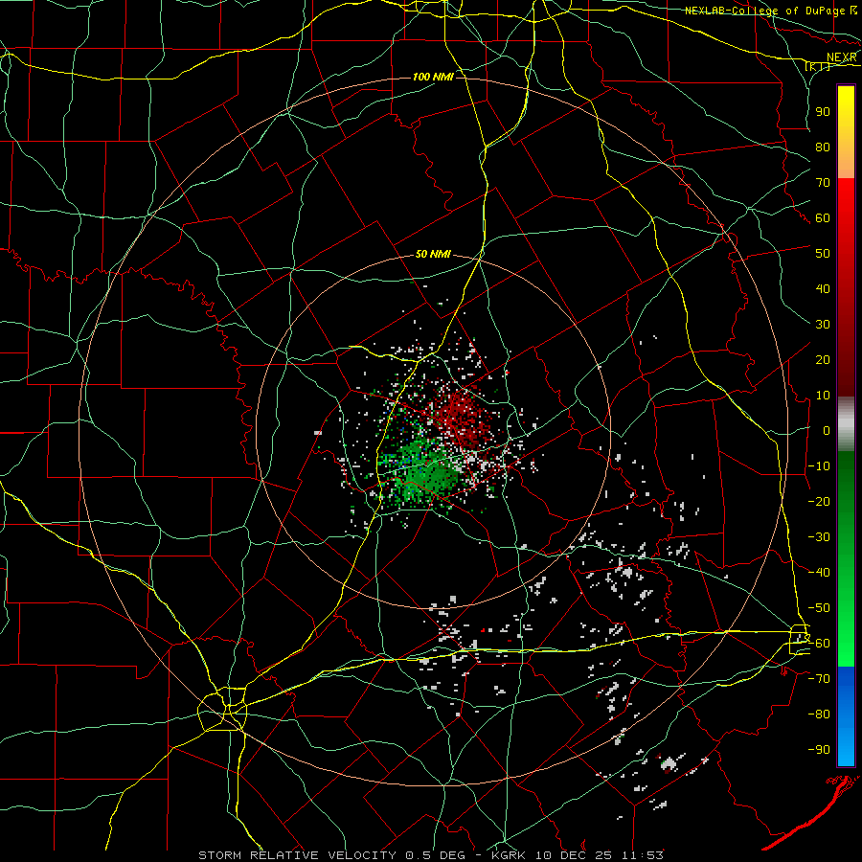Image resolution: width=862 pixels, height=862 pixels.
Task: Click the '40' value on the color scale
Action: (823, 288)
